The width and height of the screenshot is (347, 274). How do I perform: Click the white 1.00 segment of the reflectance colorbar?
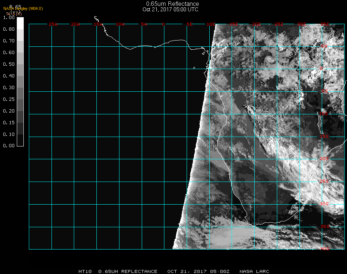tap(20, 23)
